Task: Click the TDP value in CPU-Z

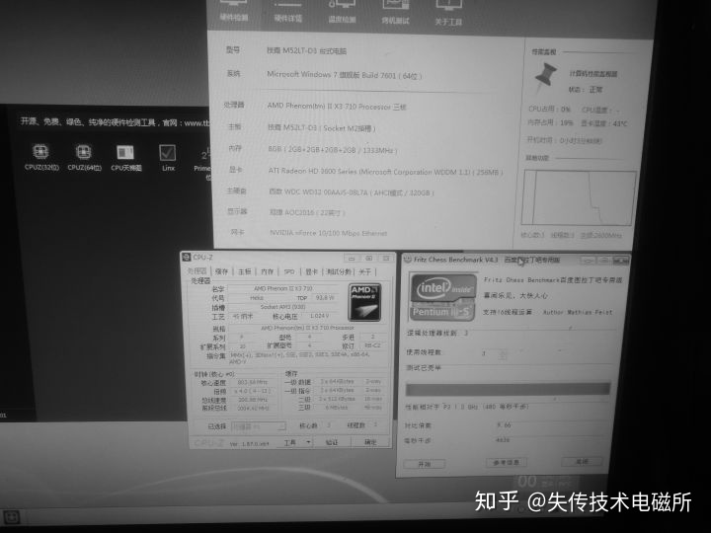Action: (325, 298)
